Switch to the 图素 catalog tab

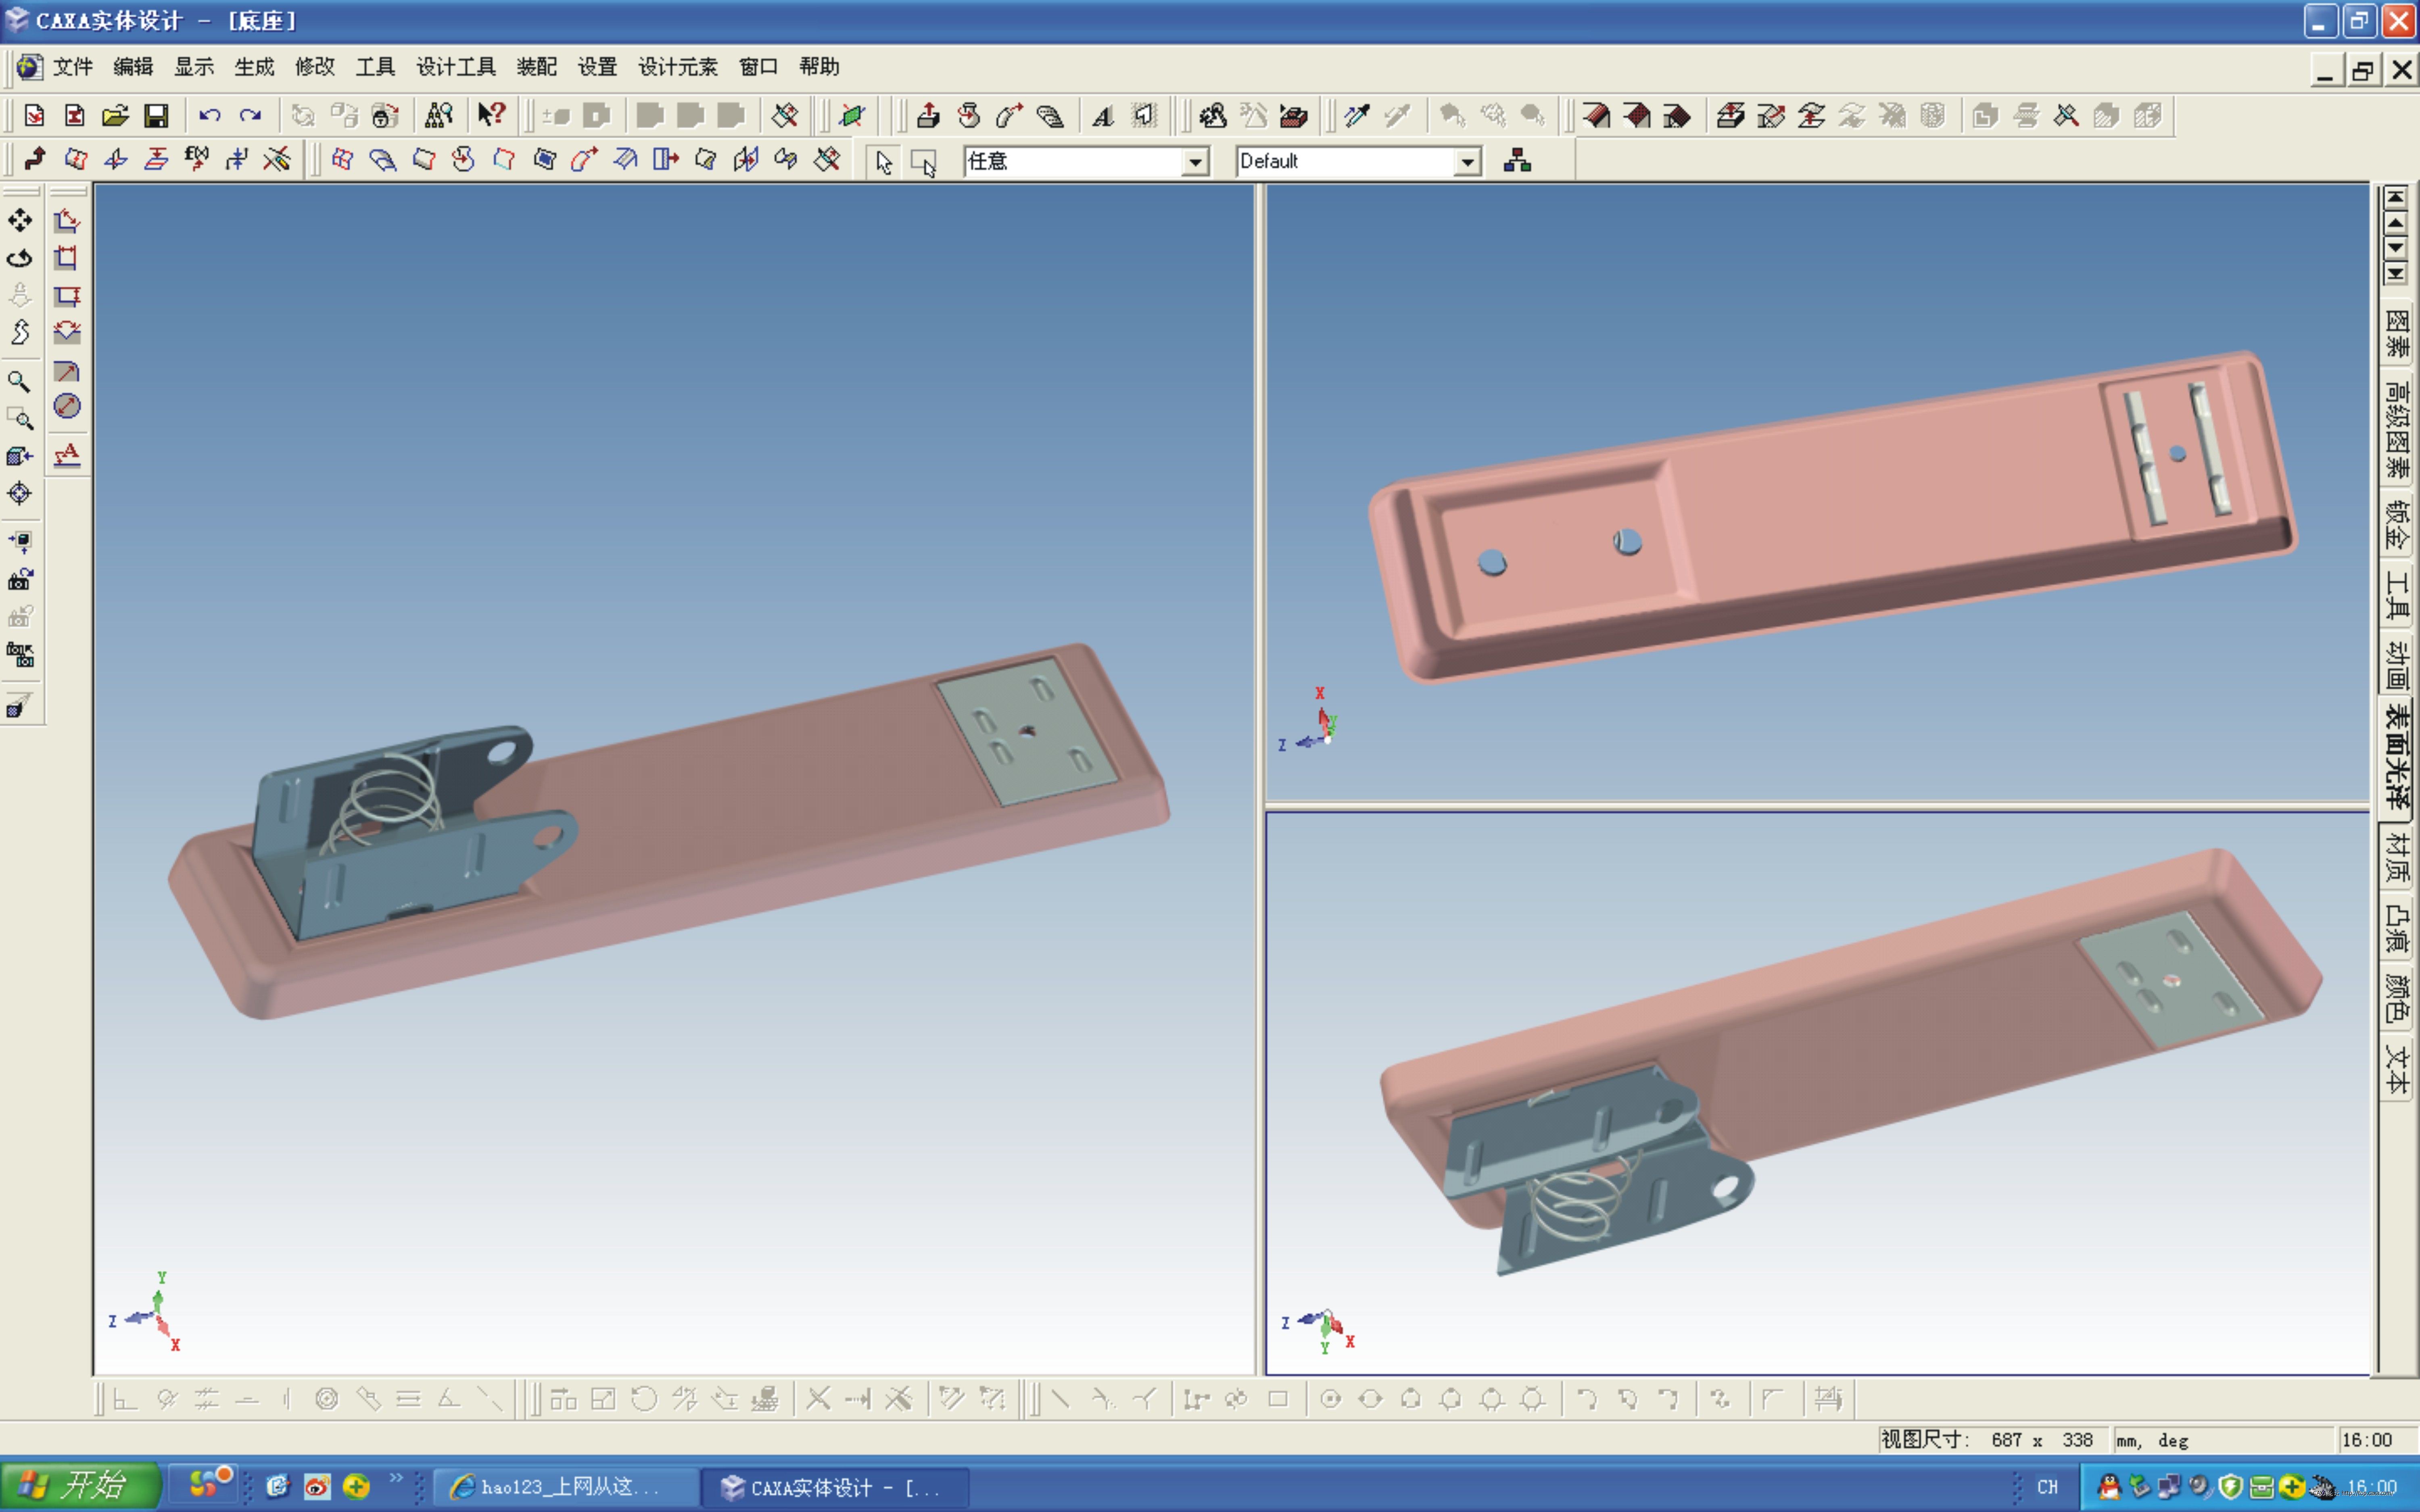click(2397, 334)
